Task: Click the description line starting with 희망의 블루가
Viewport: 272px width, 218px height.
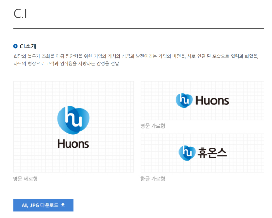Action: pyautogui.click(x=136, y=56)
